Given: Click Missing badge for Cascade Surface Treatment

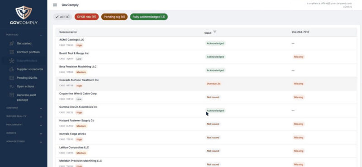Looking at the screenshot, I should click(x=299, y=84).
